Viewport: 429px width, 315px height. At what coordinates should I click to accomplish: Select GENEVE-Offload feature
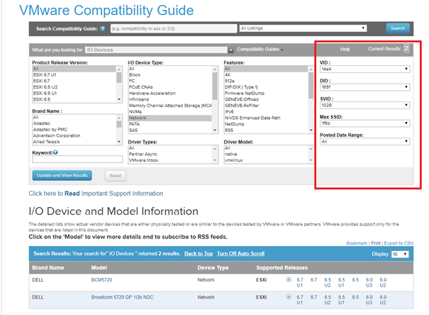pos(266,99)
